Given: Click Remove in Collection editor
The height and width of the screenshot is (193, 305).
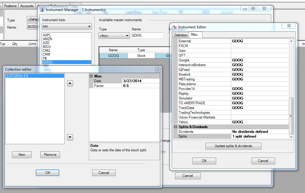Looking at the screenshot, I should [x=50, y=155].
